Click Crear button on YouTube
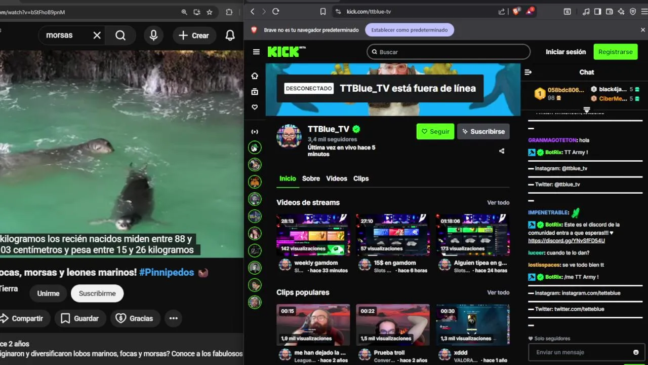 tap(194, 35)
